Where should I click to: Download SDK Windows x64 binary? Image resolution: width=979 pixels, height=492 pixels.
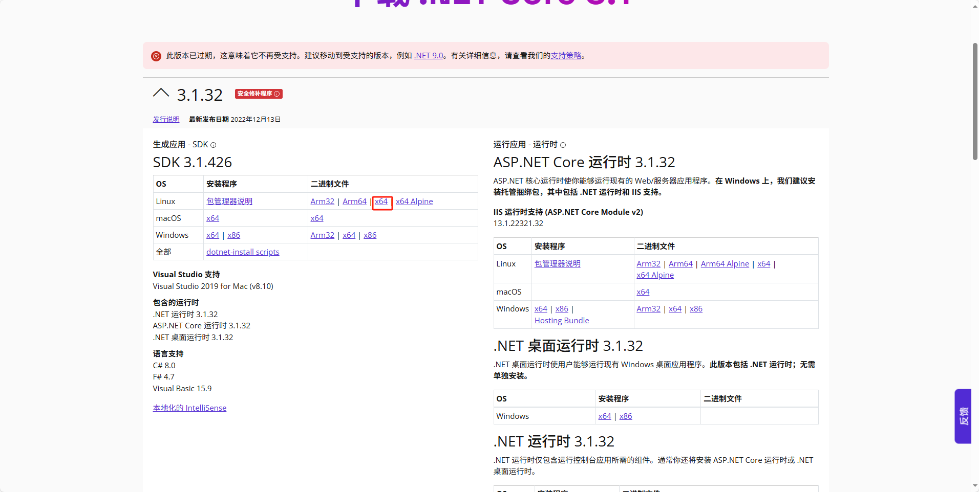349,235
